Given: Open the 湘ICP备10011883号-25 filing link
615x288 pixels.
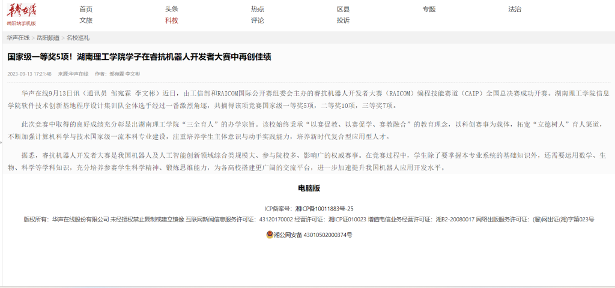Looking at the screenshot, I should [x=324, y=208].
